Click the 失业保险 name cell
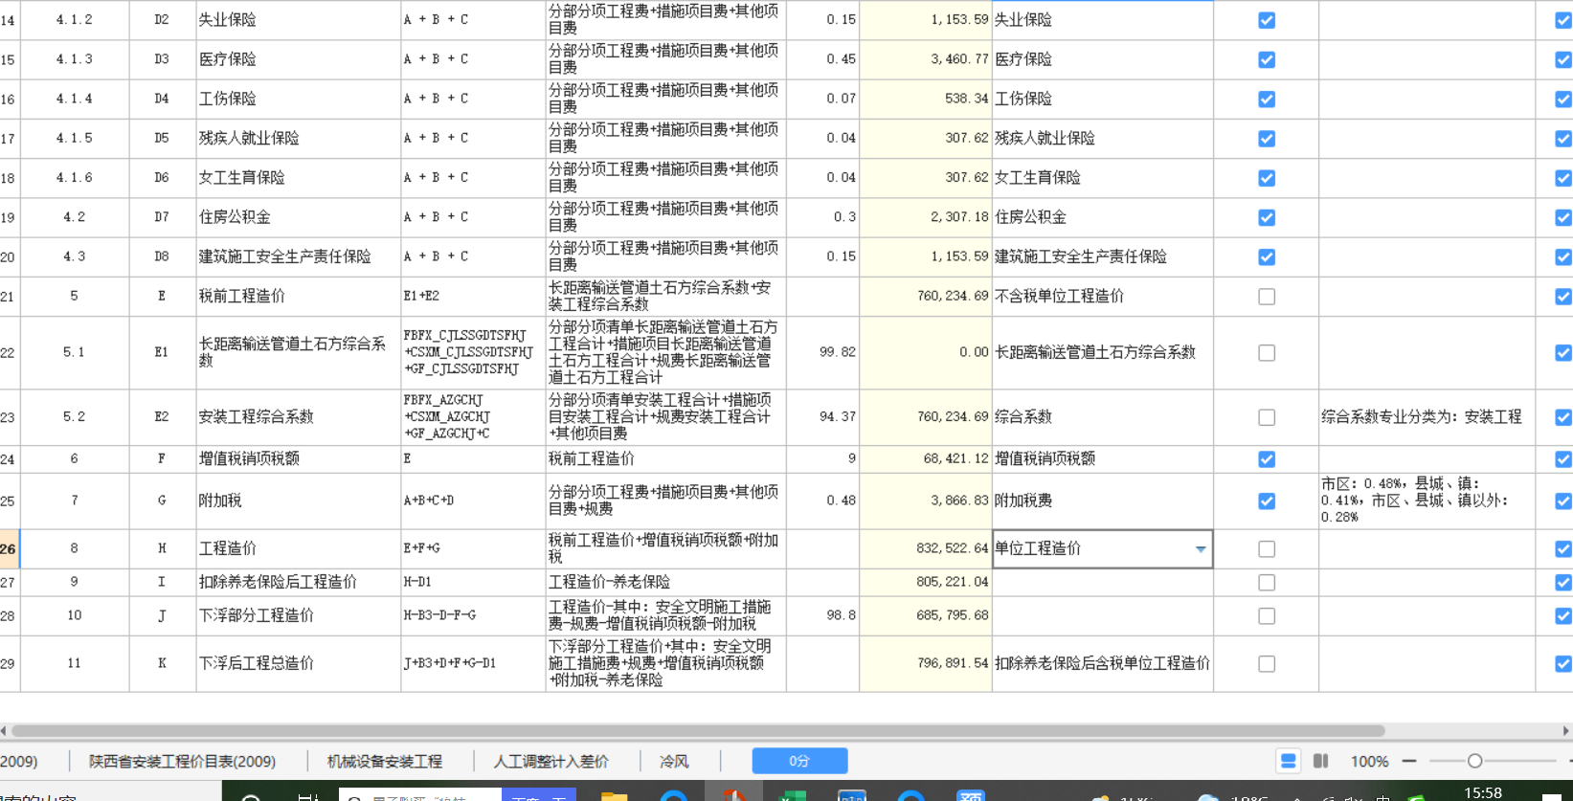1573x801 pixels. [298, 20]
